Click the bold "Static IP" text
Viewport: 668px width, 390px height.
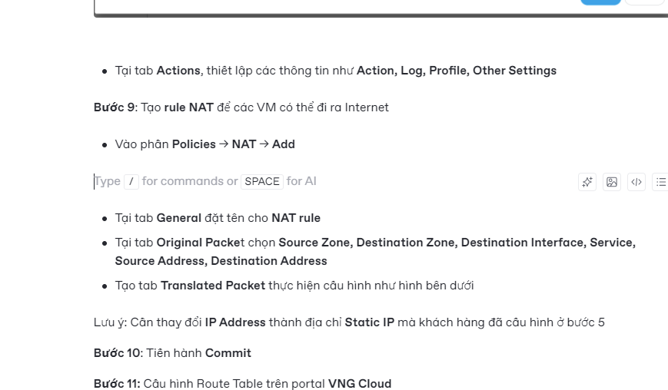point(370,322)
